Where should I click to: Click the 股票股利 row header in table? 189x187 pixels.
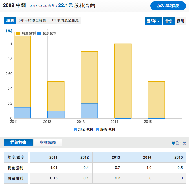(16, 178)
